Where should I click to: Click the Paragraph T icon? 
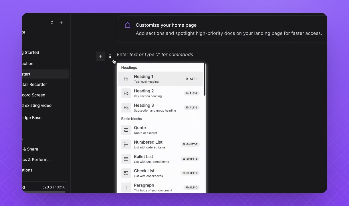point(126,187)
